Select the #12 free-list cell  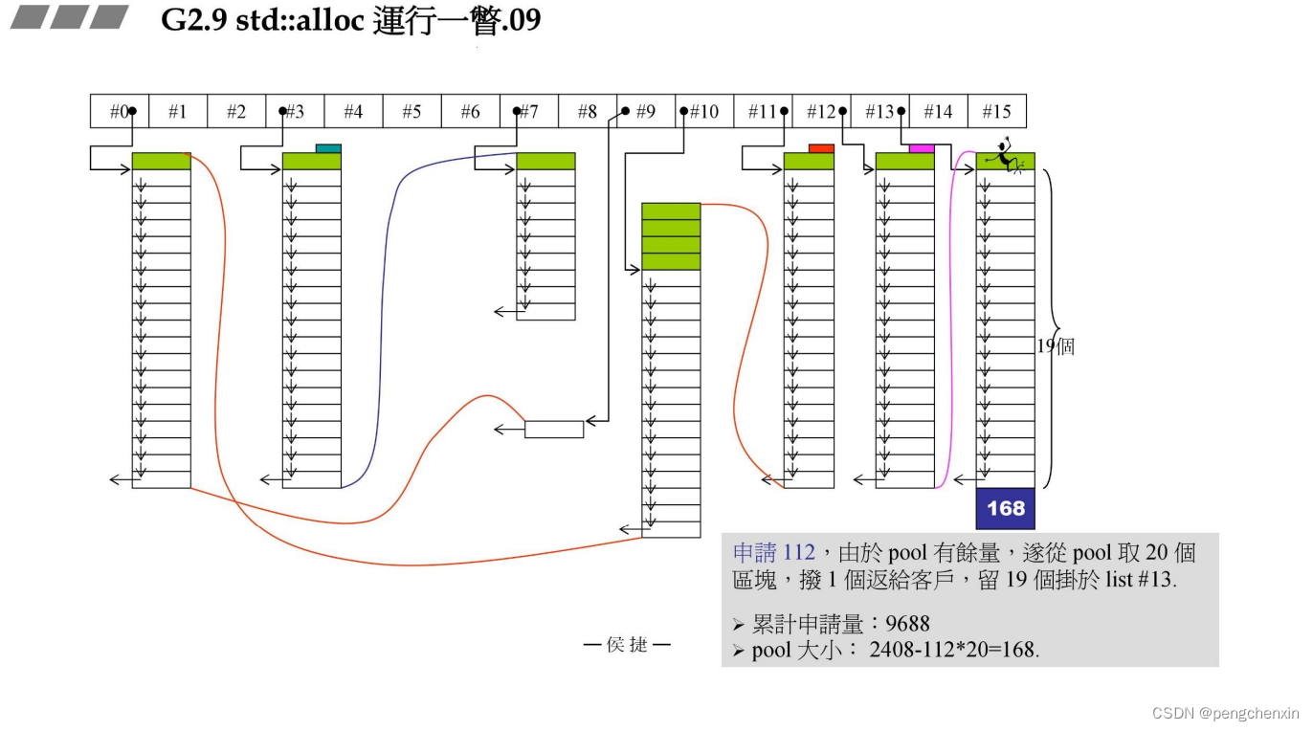point(821,111)
